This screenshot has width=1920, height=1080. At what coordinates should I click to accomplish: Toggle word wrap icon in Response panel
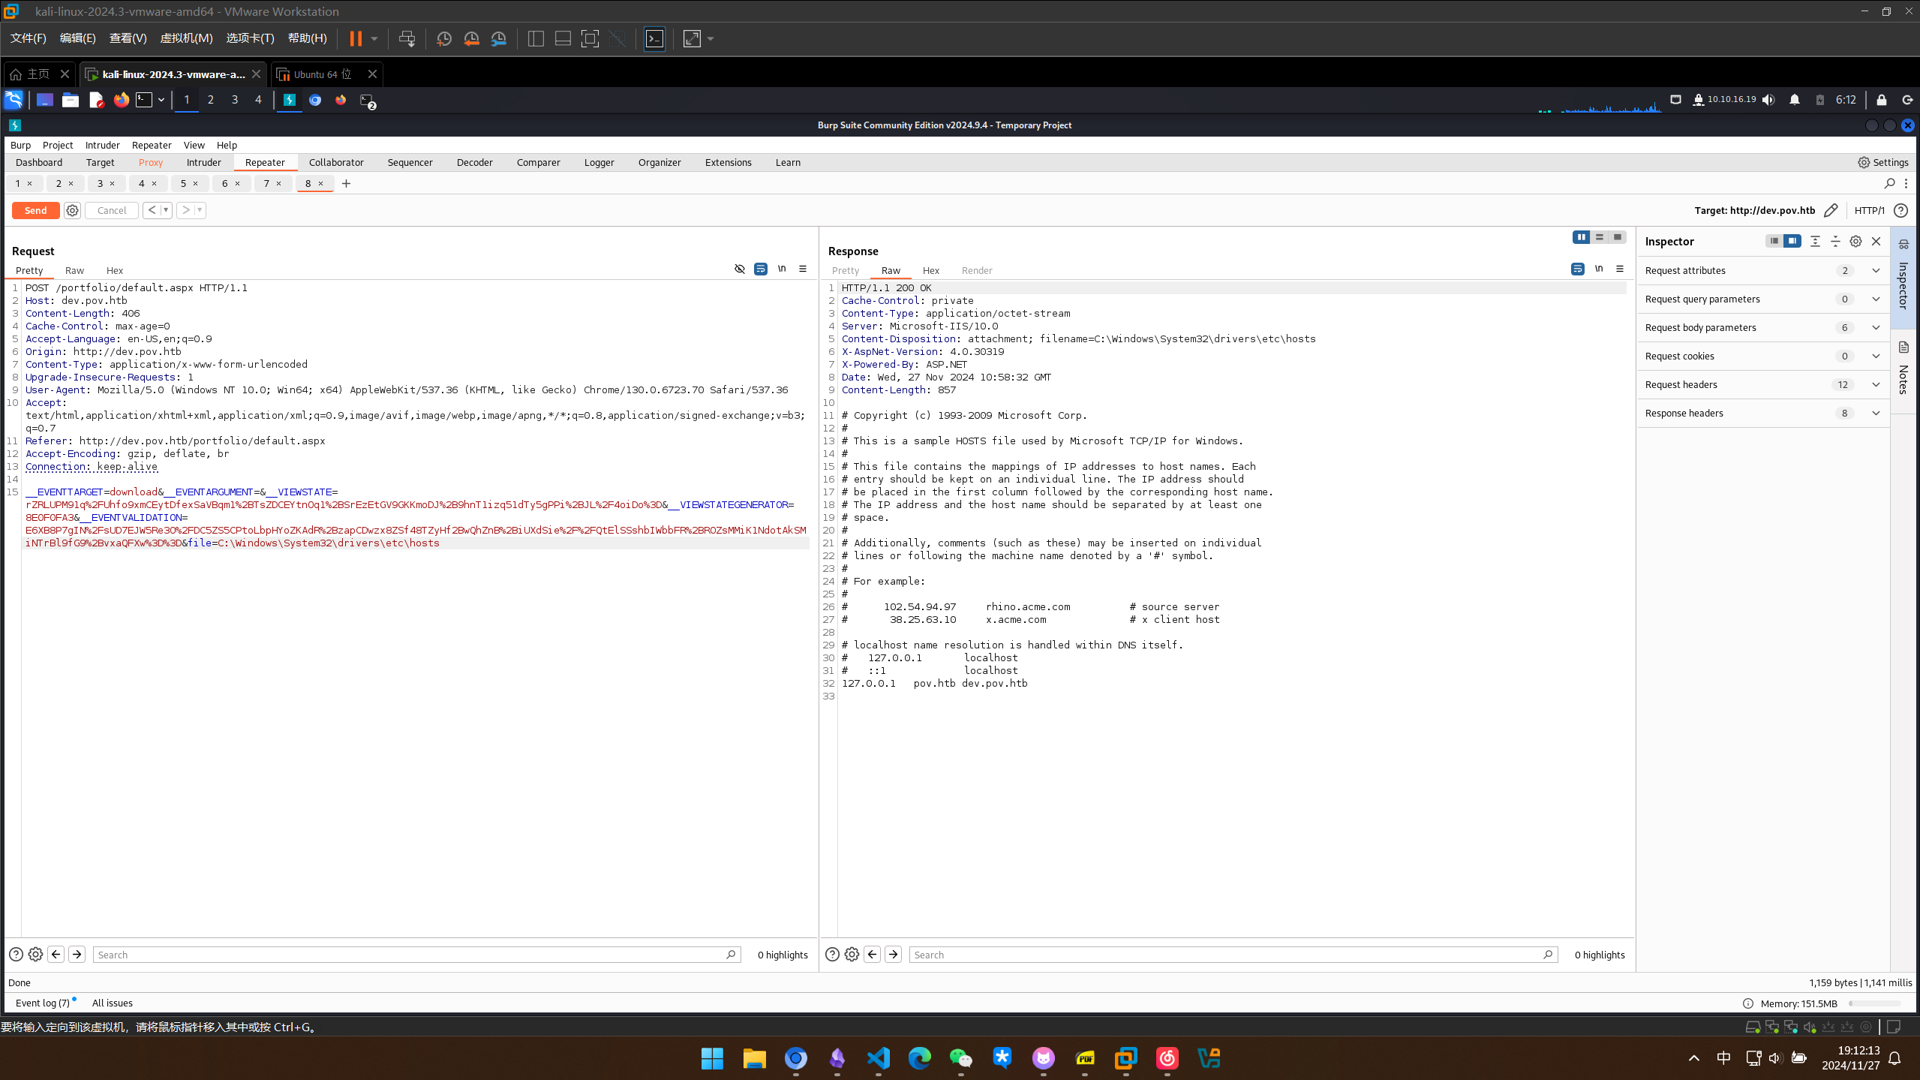click(1577, 269)
